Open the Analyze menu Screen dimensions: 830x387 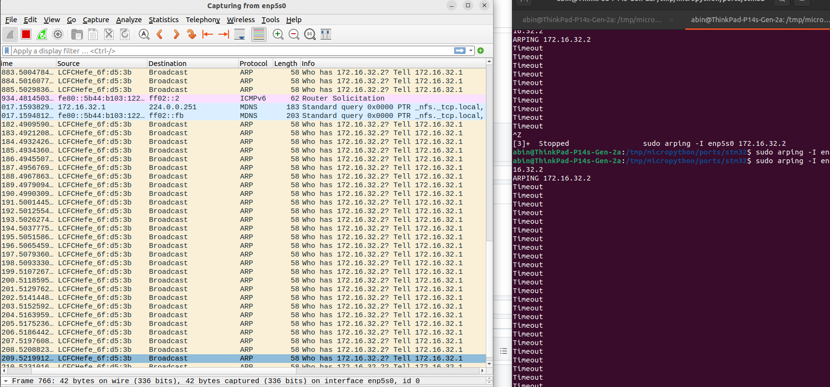(129, 20)
